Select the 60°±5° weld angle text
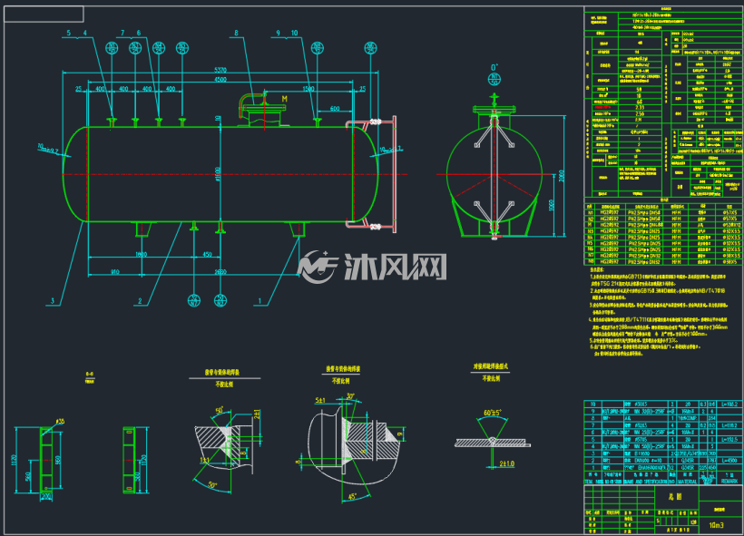The width and height of the screenshot is (744, 536). click(493, 413)
